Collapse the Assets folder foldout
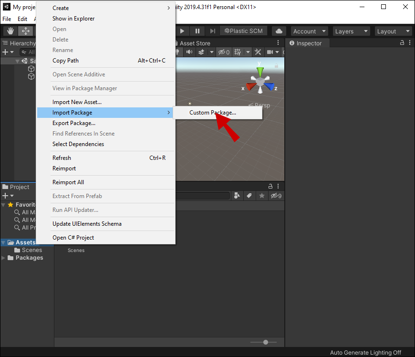The height and width of the screenshot is (357, 415). click(x=3, y=242)
